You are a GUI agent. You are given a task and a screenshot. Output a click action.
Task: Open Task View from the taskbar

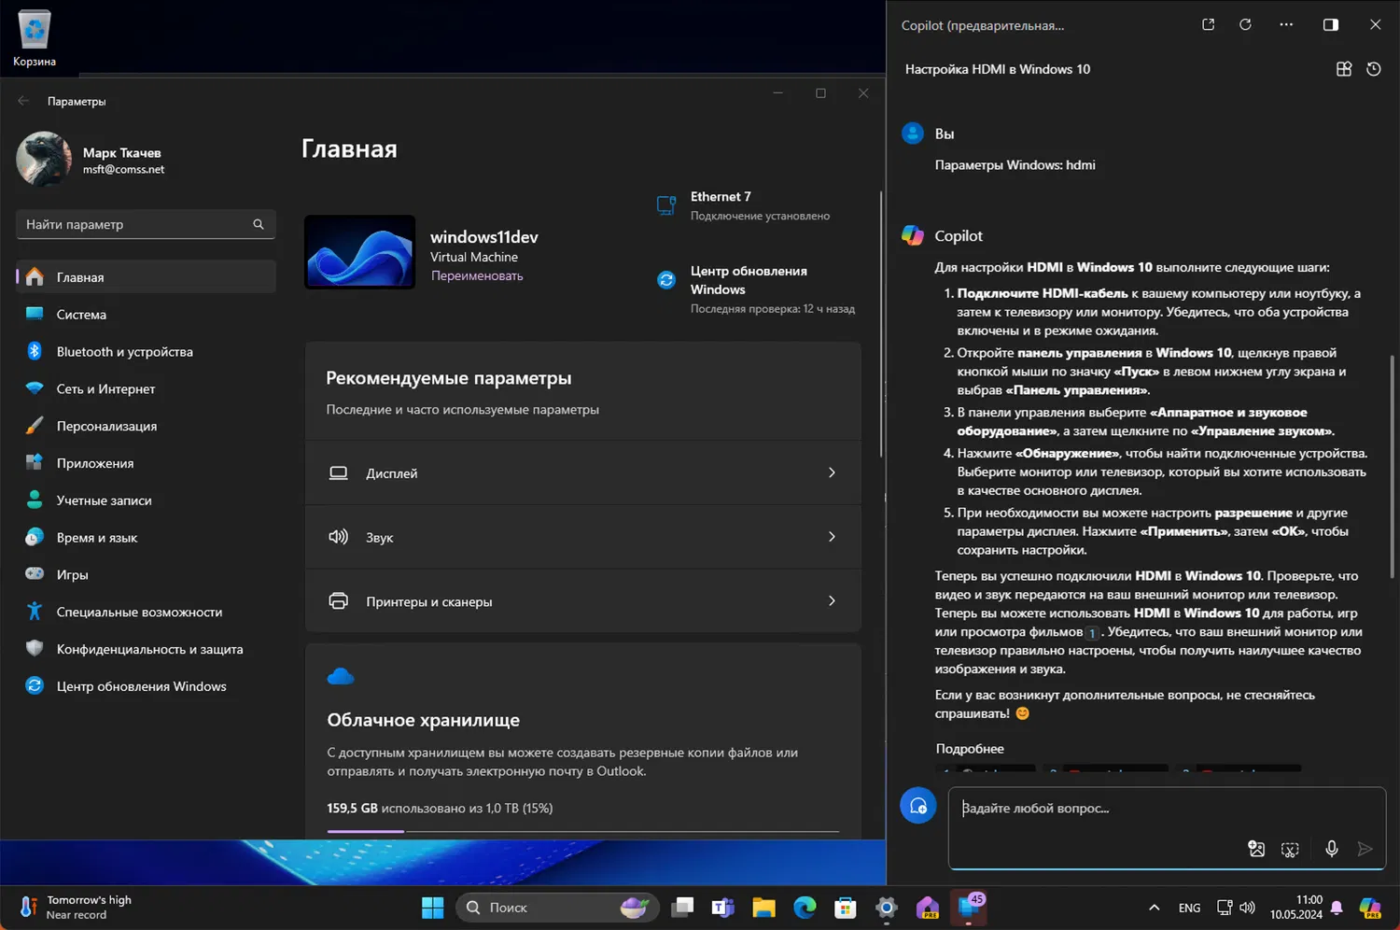(x=684, y=908)
